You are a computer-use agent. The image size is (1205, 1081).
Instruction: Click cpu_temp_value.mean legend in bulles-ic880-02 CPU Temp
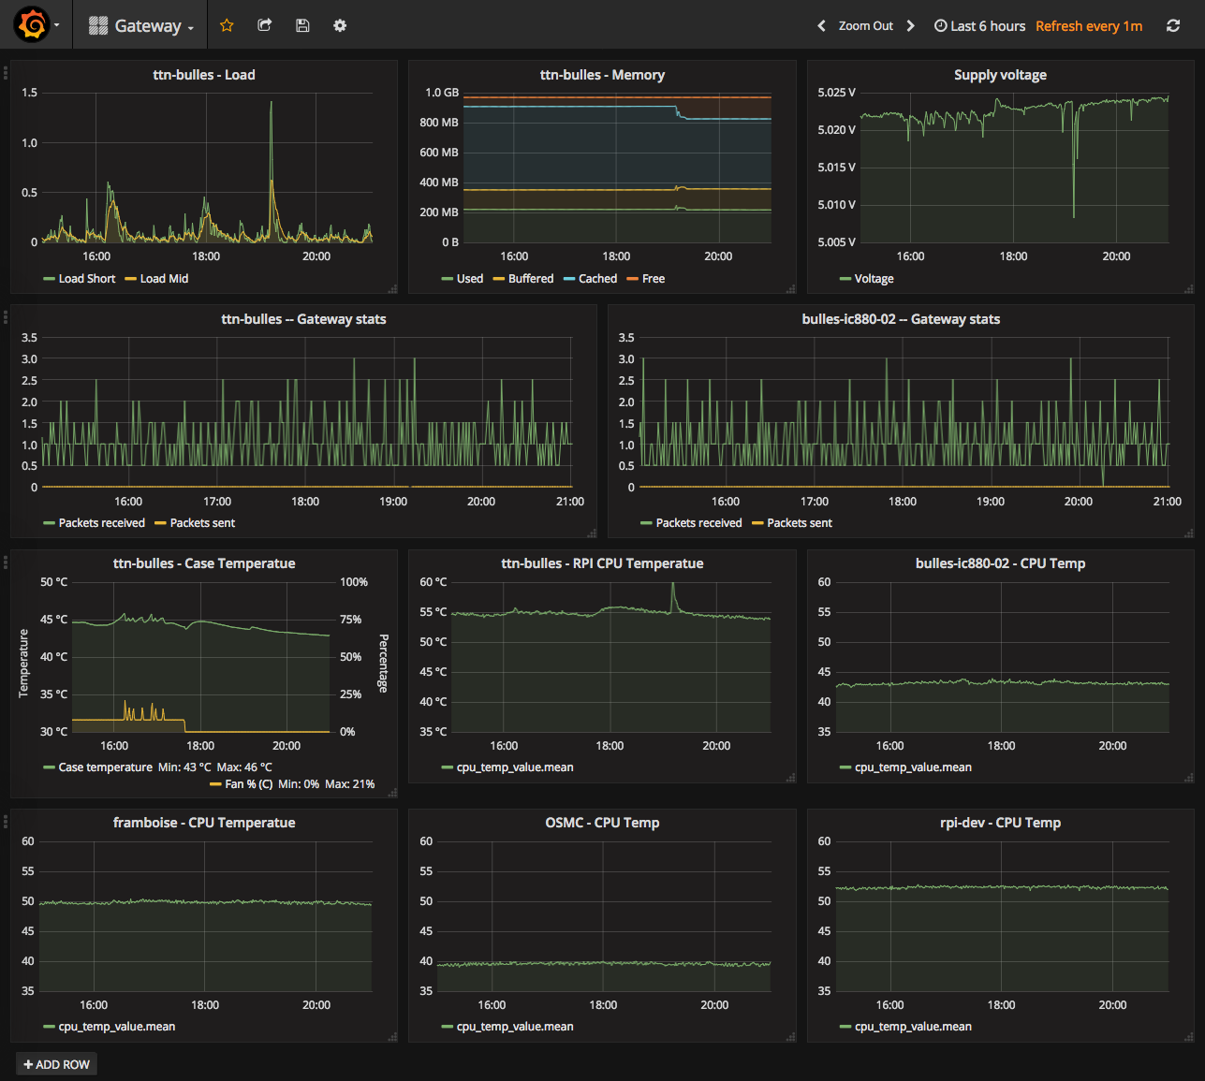point(913,767)
